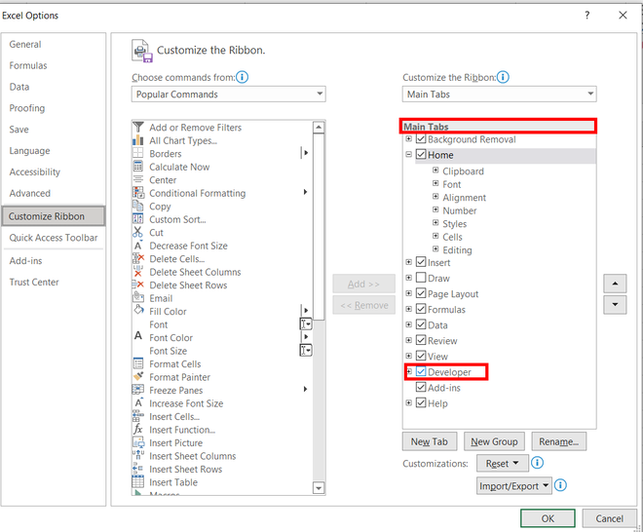Confirm with the OK button

[x=548, y=518]
